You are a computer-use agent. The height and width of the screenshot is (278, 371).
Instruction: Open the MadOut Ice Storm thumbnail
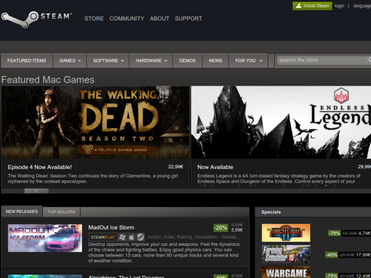click(45, 238)
